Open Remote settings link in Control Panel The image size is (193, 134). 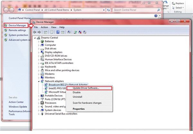click(x=17, y=30)
